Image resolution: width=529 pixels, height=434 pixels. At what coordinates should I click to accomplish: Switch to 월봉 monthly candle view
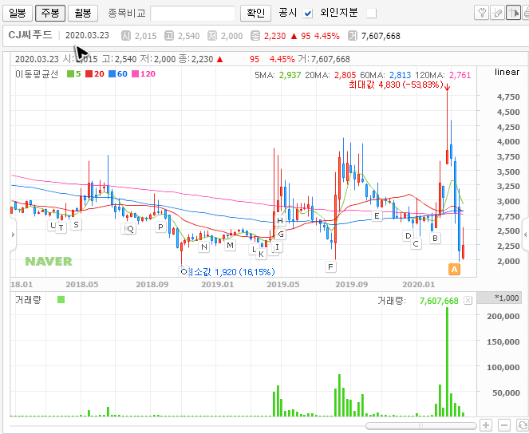pyautogui.click(x=83, y=13)
